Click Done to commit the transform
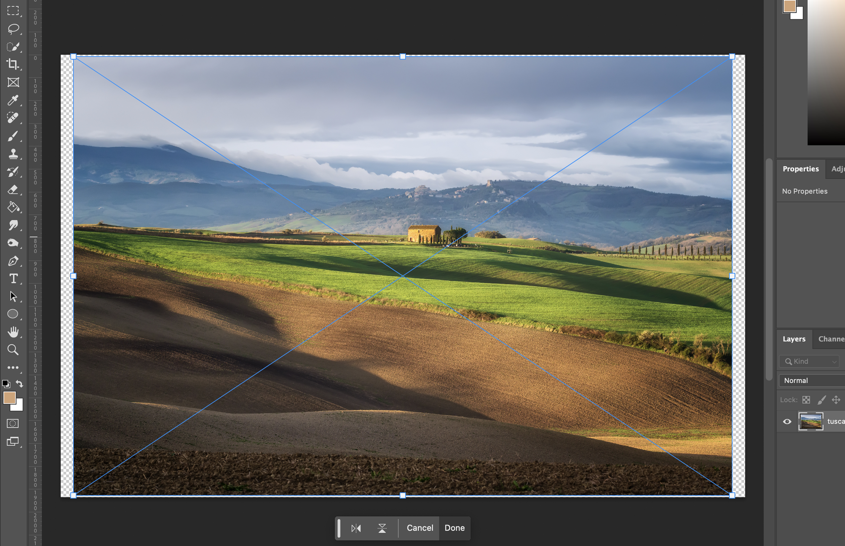The width and height of the screenshot is (845, 546). tap(454, 528)
